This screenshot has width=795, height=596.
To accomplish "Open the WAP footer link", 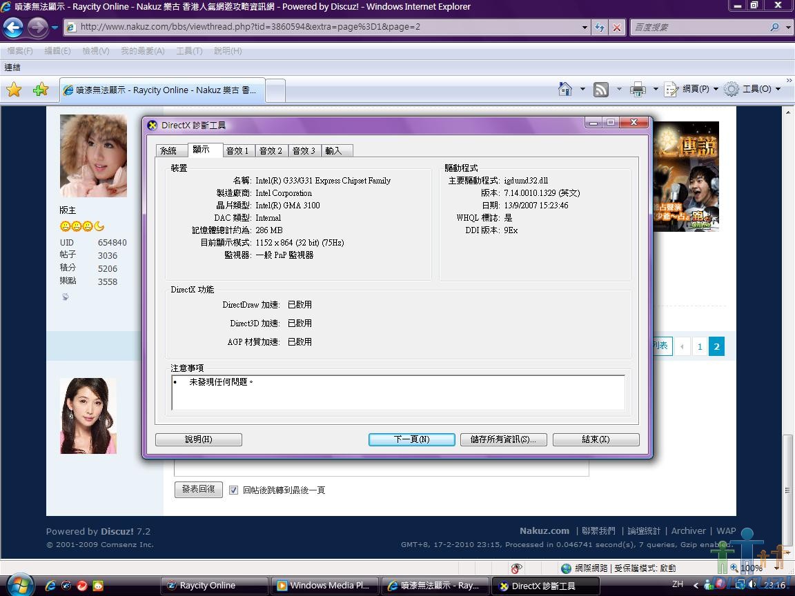I will [726, 530].
